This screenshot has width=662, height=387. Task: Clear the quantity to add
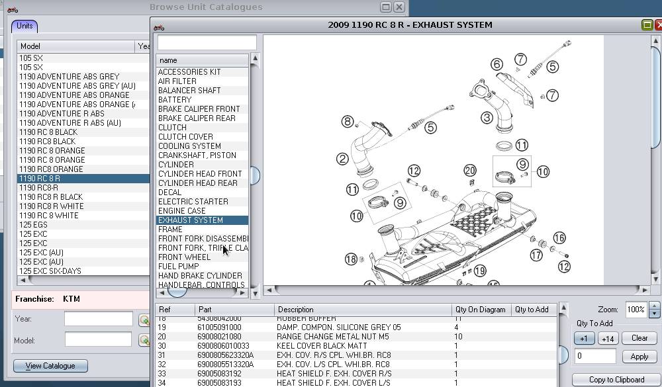[639, 338]
